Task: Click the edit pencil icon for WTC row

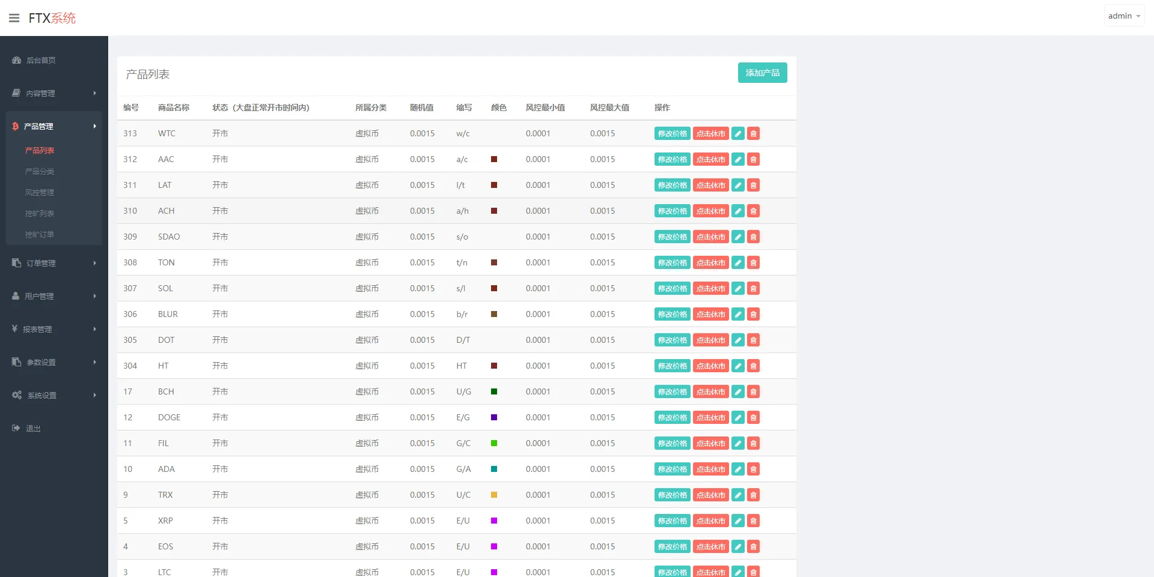Action: 738,134
